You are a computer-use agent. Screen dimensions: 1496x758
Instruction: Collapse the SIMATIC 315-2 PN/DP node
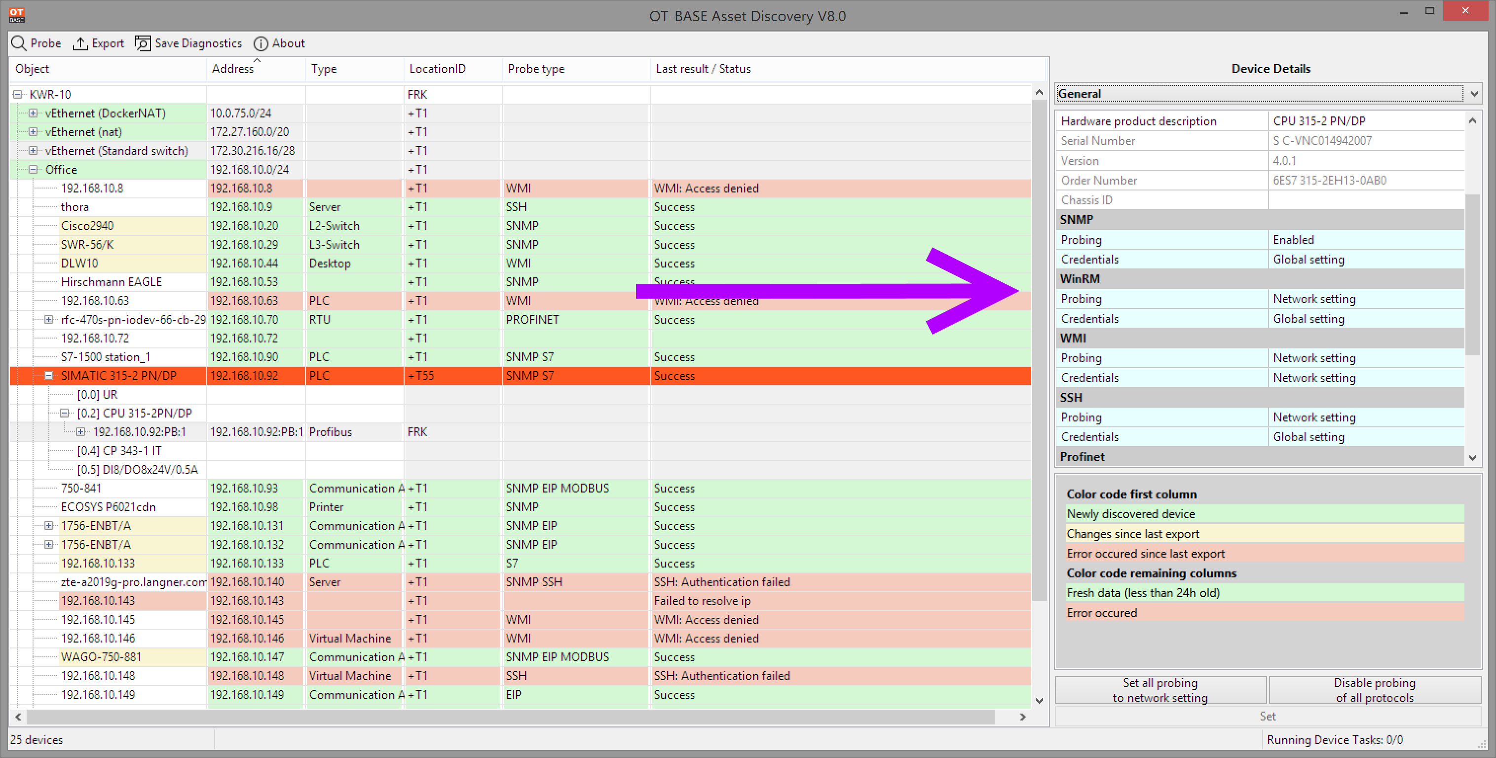(x=49, y=376)
